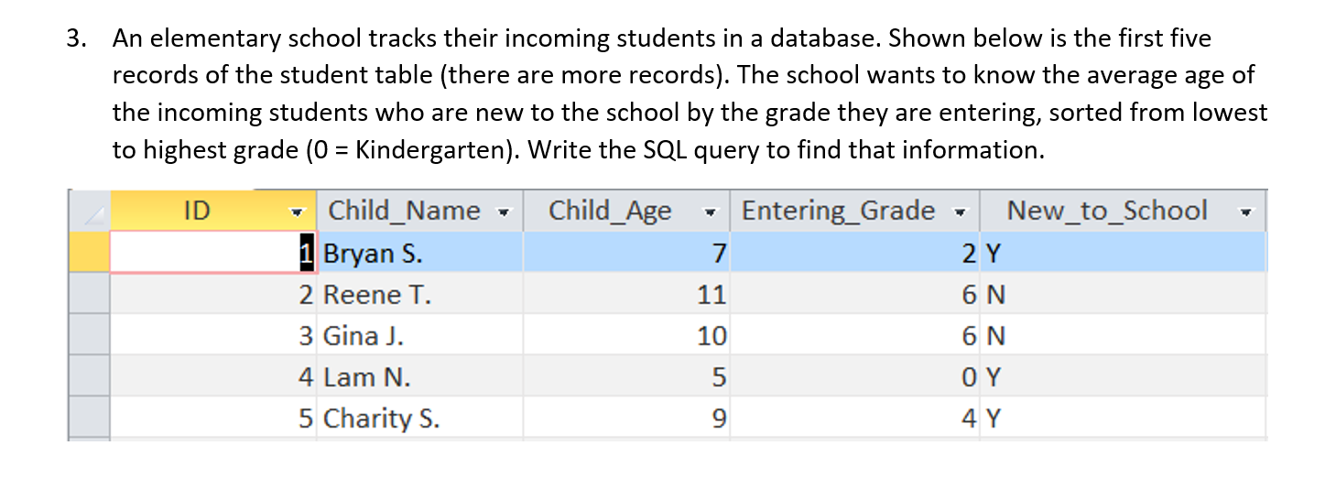Click the ID column header

coord(213,211)
